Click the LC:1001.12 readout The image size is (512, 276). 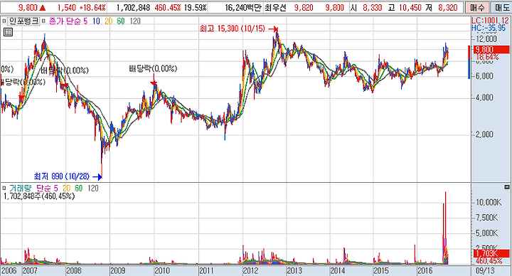(490, 21)
